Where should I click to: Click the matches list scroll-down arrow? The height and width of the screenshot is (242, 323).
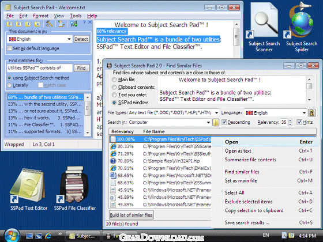[x=88, y=133]
